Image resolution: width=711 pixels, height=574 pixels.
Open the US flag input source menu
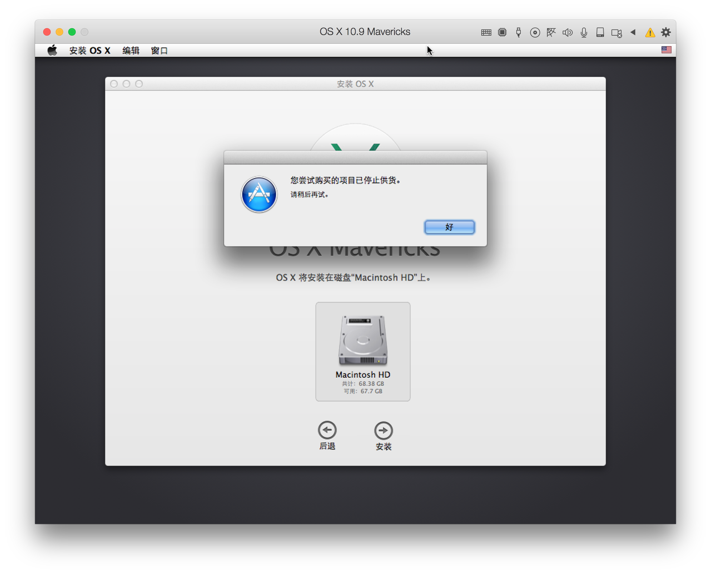pos(666,50)
